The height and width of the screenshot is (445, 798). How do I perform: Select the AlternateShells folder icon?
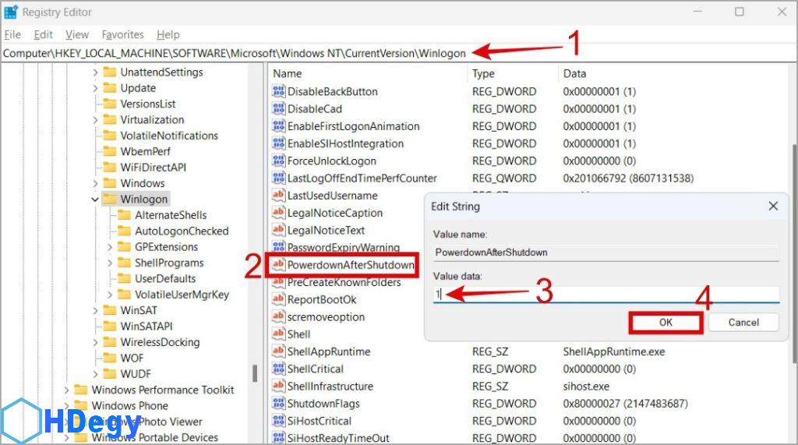(123, 215)
